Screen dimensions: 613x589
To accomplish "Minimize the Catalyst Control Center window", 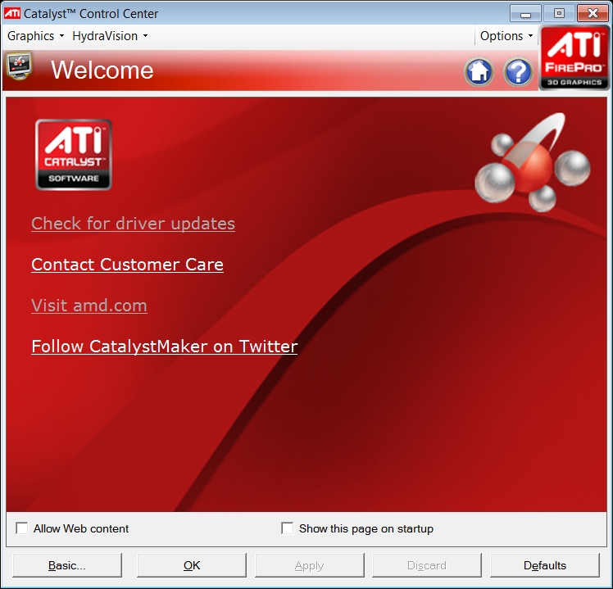I will click(526, 14).
